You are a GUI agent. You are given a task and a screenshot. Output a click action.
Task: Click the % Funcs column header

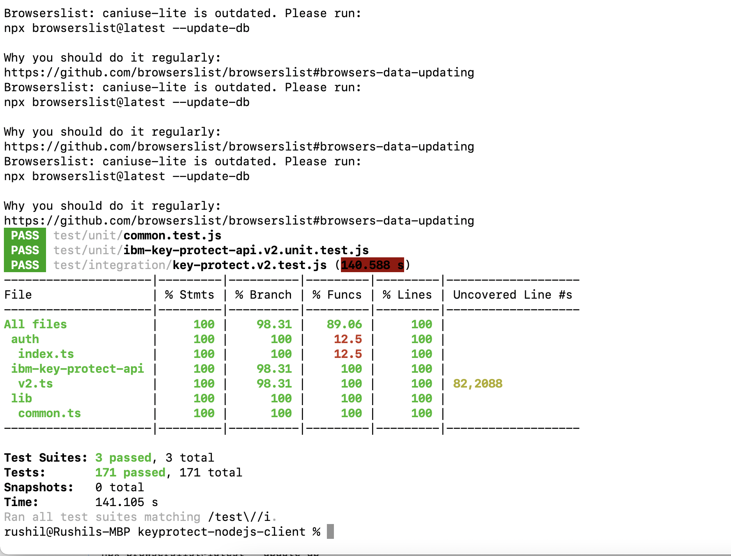tap(337, 295)
